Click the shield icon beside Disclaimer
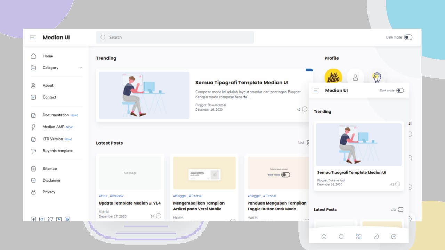445x250 pixels. tap(33, 181)
